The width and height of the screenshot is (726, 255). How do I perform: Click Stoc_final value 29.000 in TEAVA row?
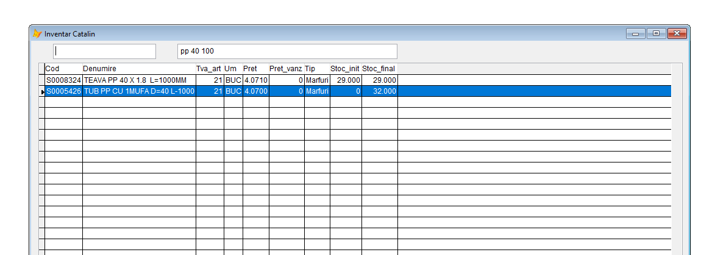tap(380, 80)
